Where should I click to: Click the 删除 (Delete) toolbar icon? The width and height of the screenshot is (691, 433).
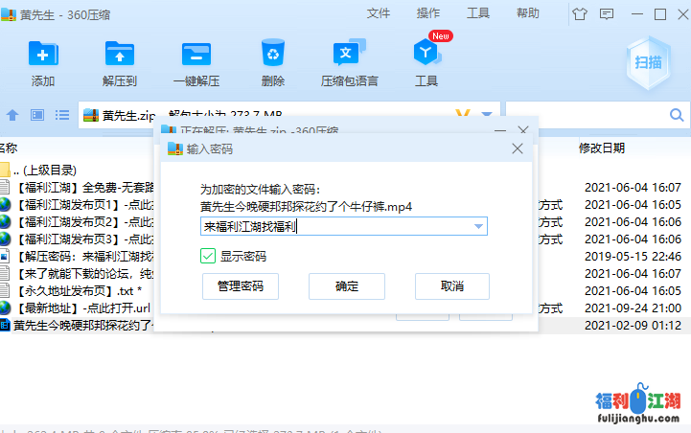pos(273,54)
